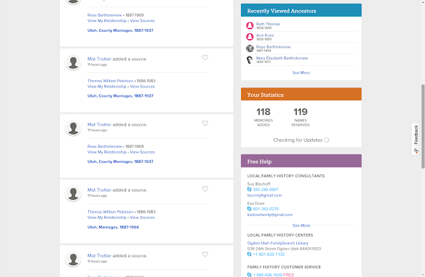Call Sue Bischoff at 385.288.9987

point(266,190)
